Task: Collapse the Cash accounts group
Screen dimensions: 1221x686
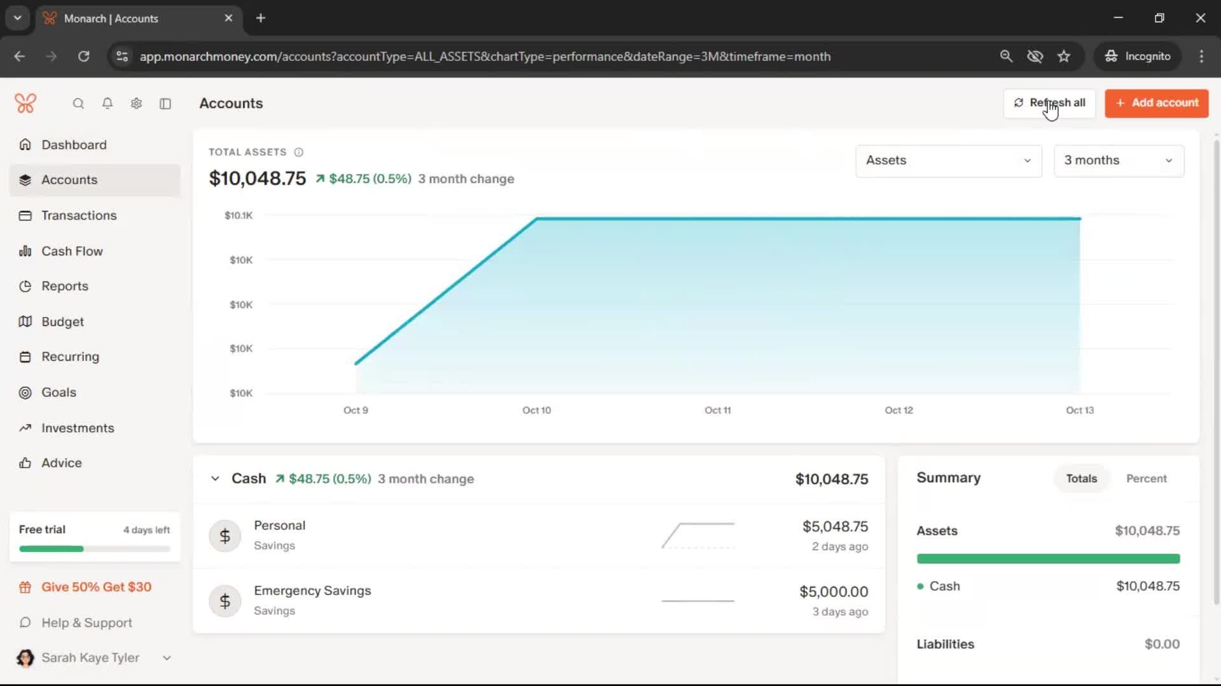Action: click(215, 479)
